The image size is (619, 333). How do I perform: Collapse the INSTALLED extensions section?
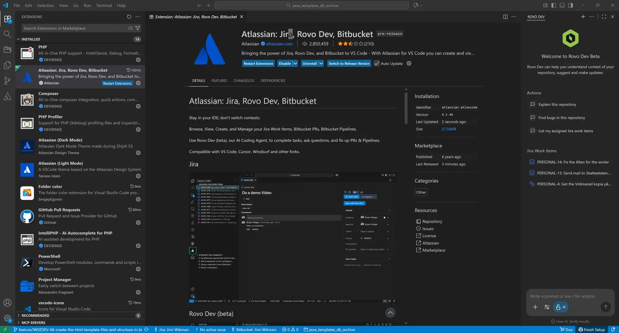coord(19,39)
